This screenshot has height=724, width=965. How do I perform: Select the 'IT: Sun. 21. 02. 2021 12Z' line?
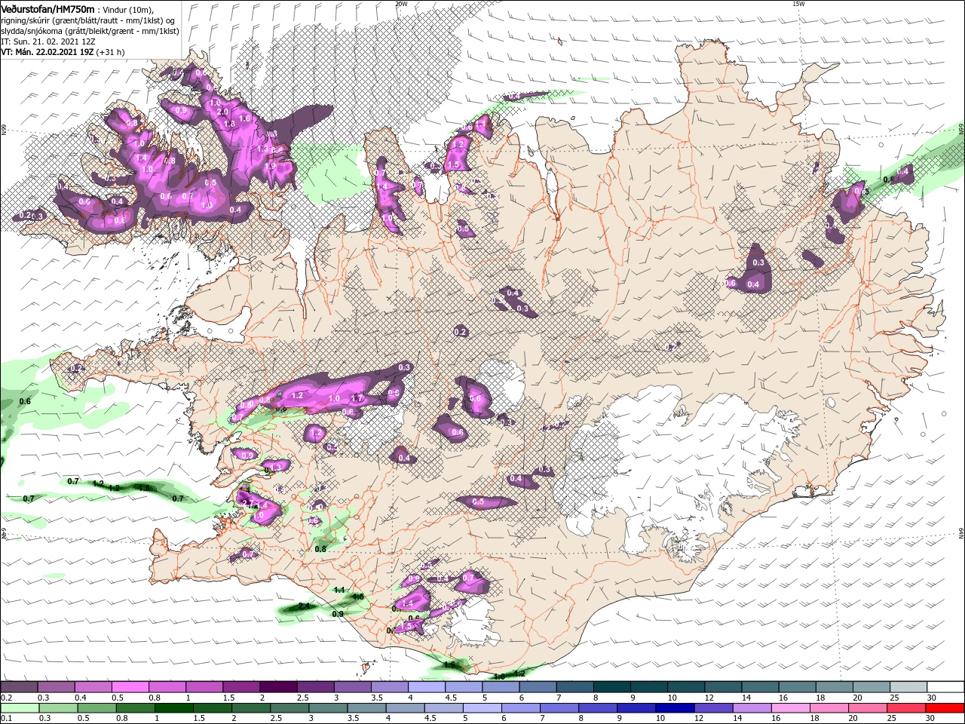pyautogui.click(x=49, y=41)
